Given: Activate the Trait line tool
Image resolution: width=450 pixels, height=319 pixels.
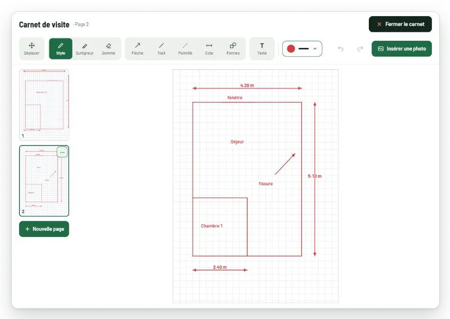Looking at the screenshot, I should point(161,49).
